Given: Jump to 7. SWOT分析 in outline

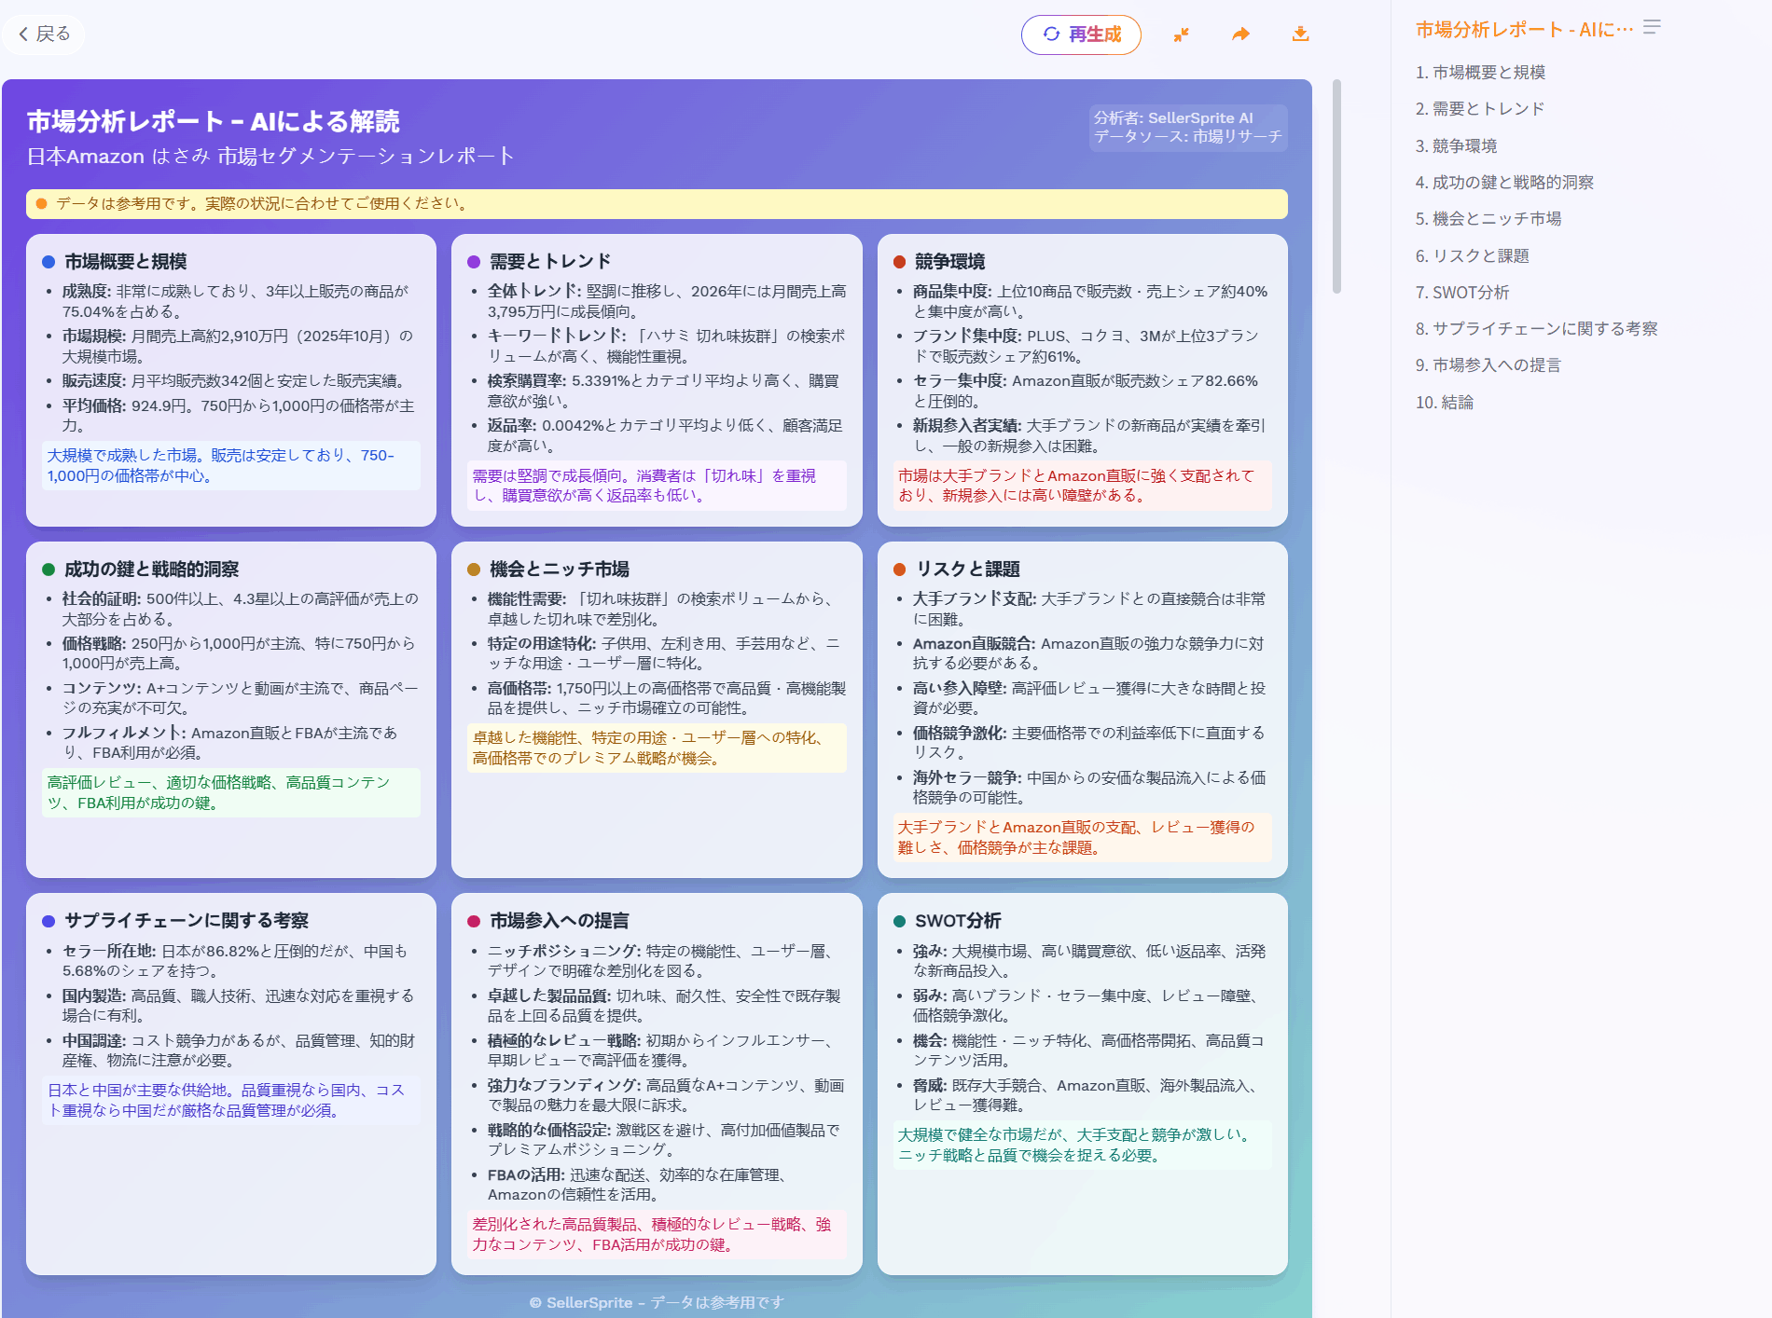Looking at the screenshot, I should pyautogui.click(x=1461, y=293).
